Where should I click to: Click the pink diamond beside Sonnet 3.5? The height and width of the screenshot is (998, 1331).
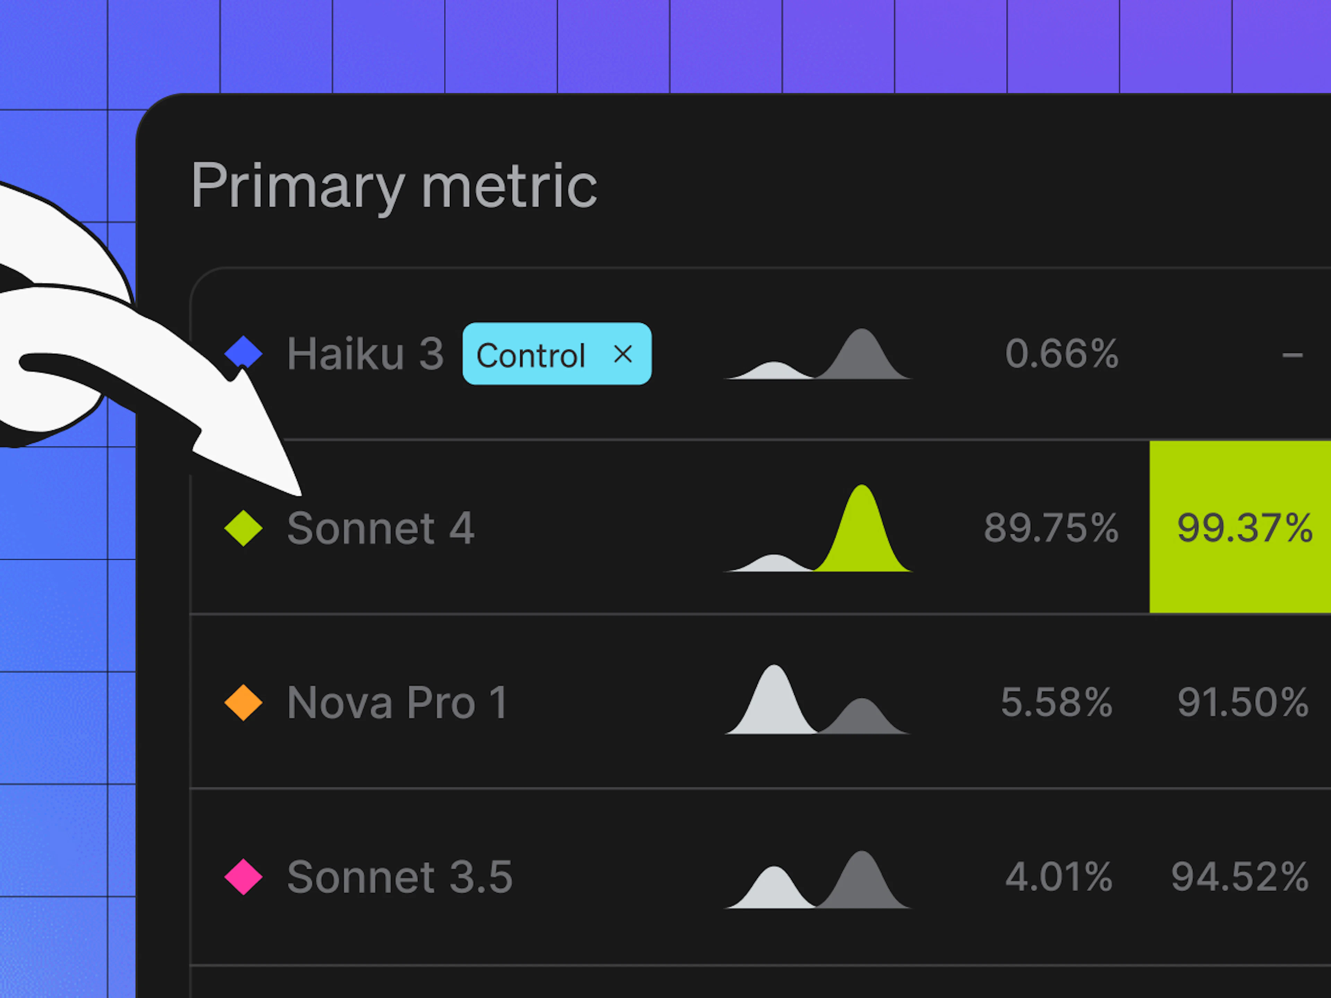(x=243, y=876)
